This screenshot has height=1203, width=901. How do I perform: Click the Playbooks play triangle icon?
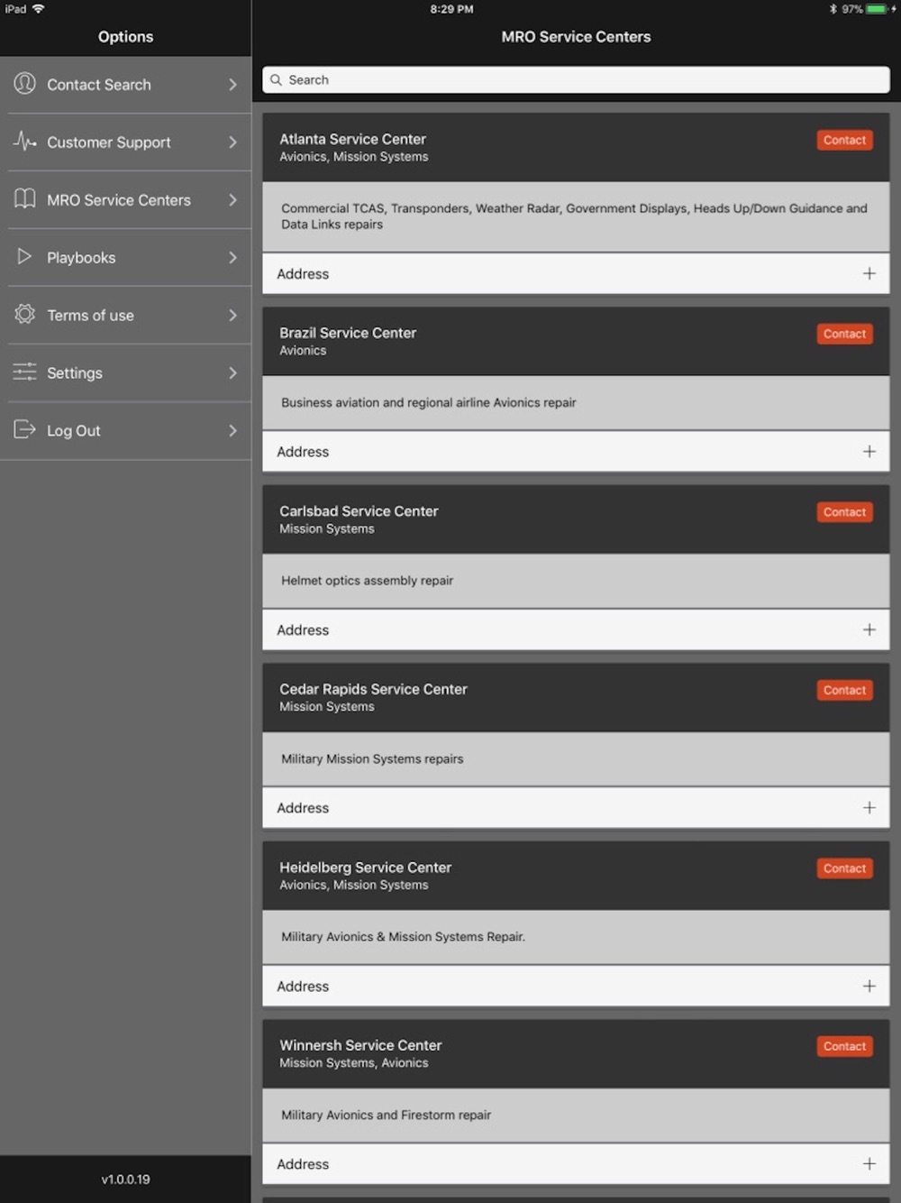(x=24, y=257)
